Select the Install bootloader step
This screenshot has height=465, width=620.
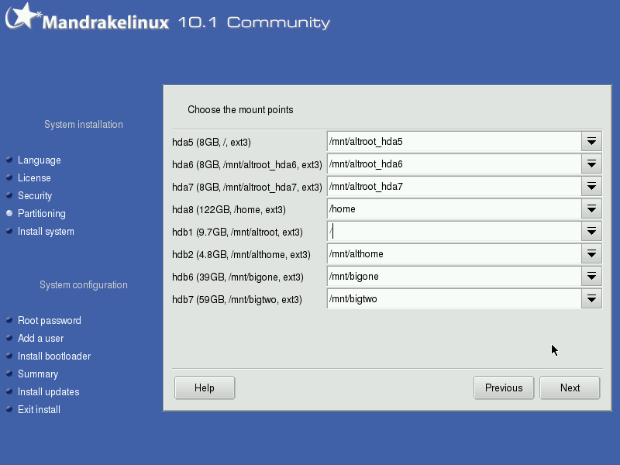[x=54, y=356]
